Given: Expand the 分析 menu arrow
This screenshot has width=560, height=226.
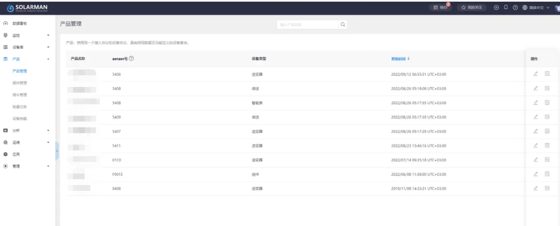Looking at the screenshot, I should click(48, 130).
